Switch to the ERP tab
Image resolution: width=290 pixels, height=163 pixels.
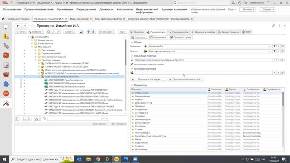tap(246, 32)
